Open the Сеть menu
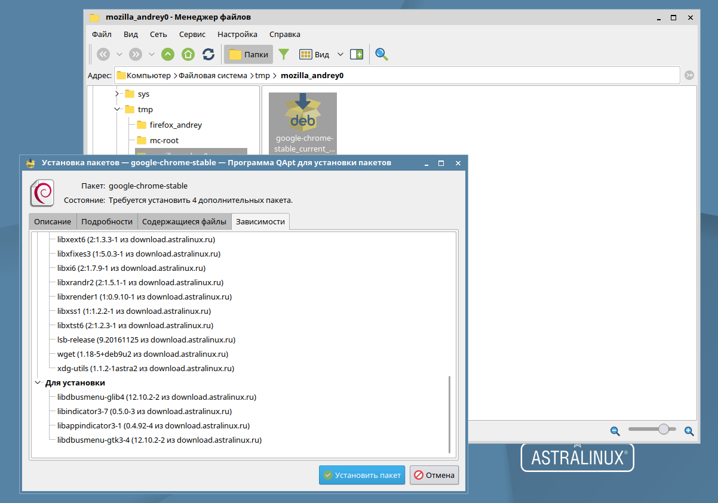 click(158, 35)
